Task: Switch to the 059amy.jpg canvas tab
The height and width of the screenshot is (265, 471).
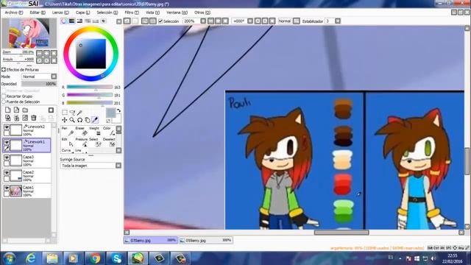Action: pos(206,241)
